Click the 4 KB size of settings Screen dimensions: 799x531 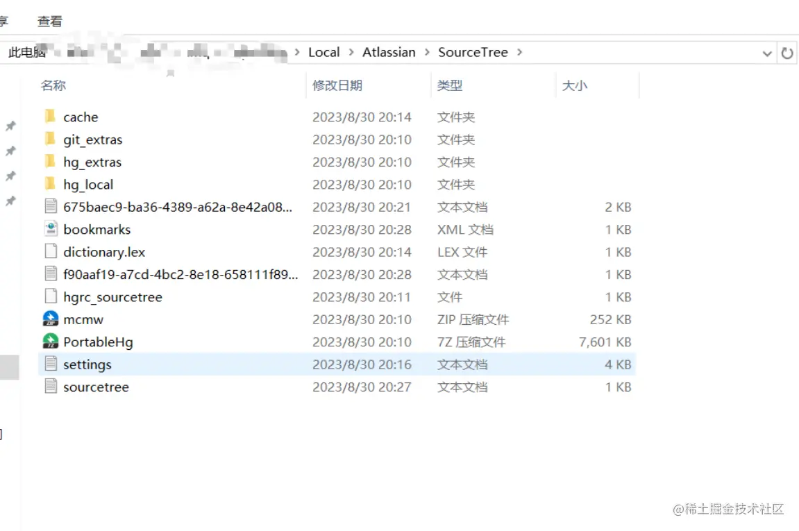point(618,364)
